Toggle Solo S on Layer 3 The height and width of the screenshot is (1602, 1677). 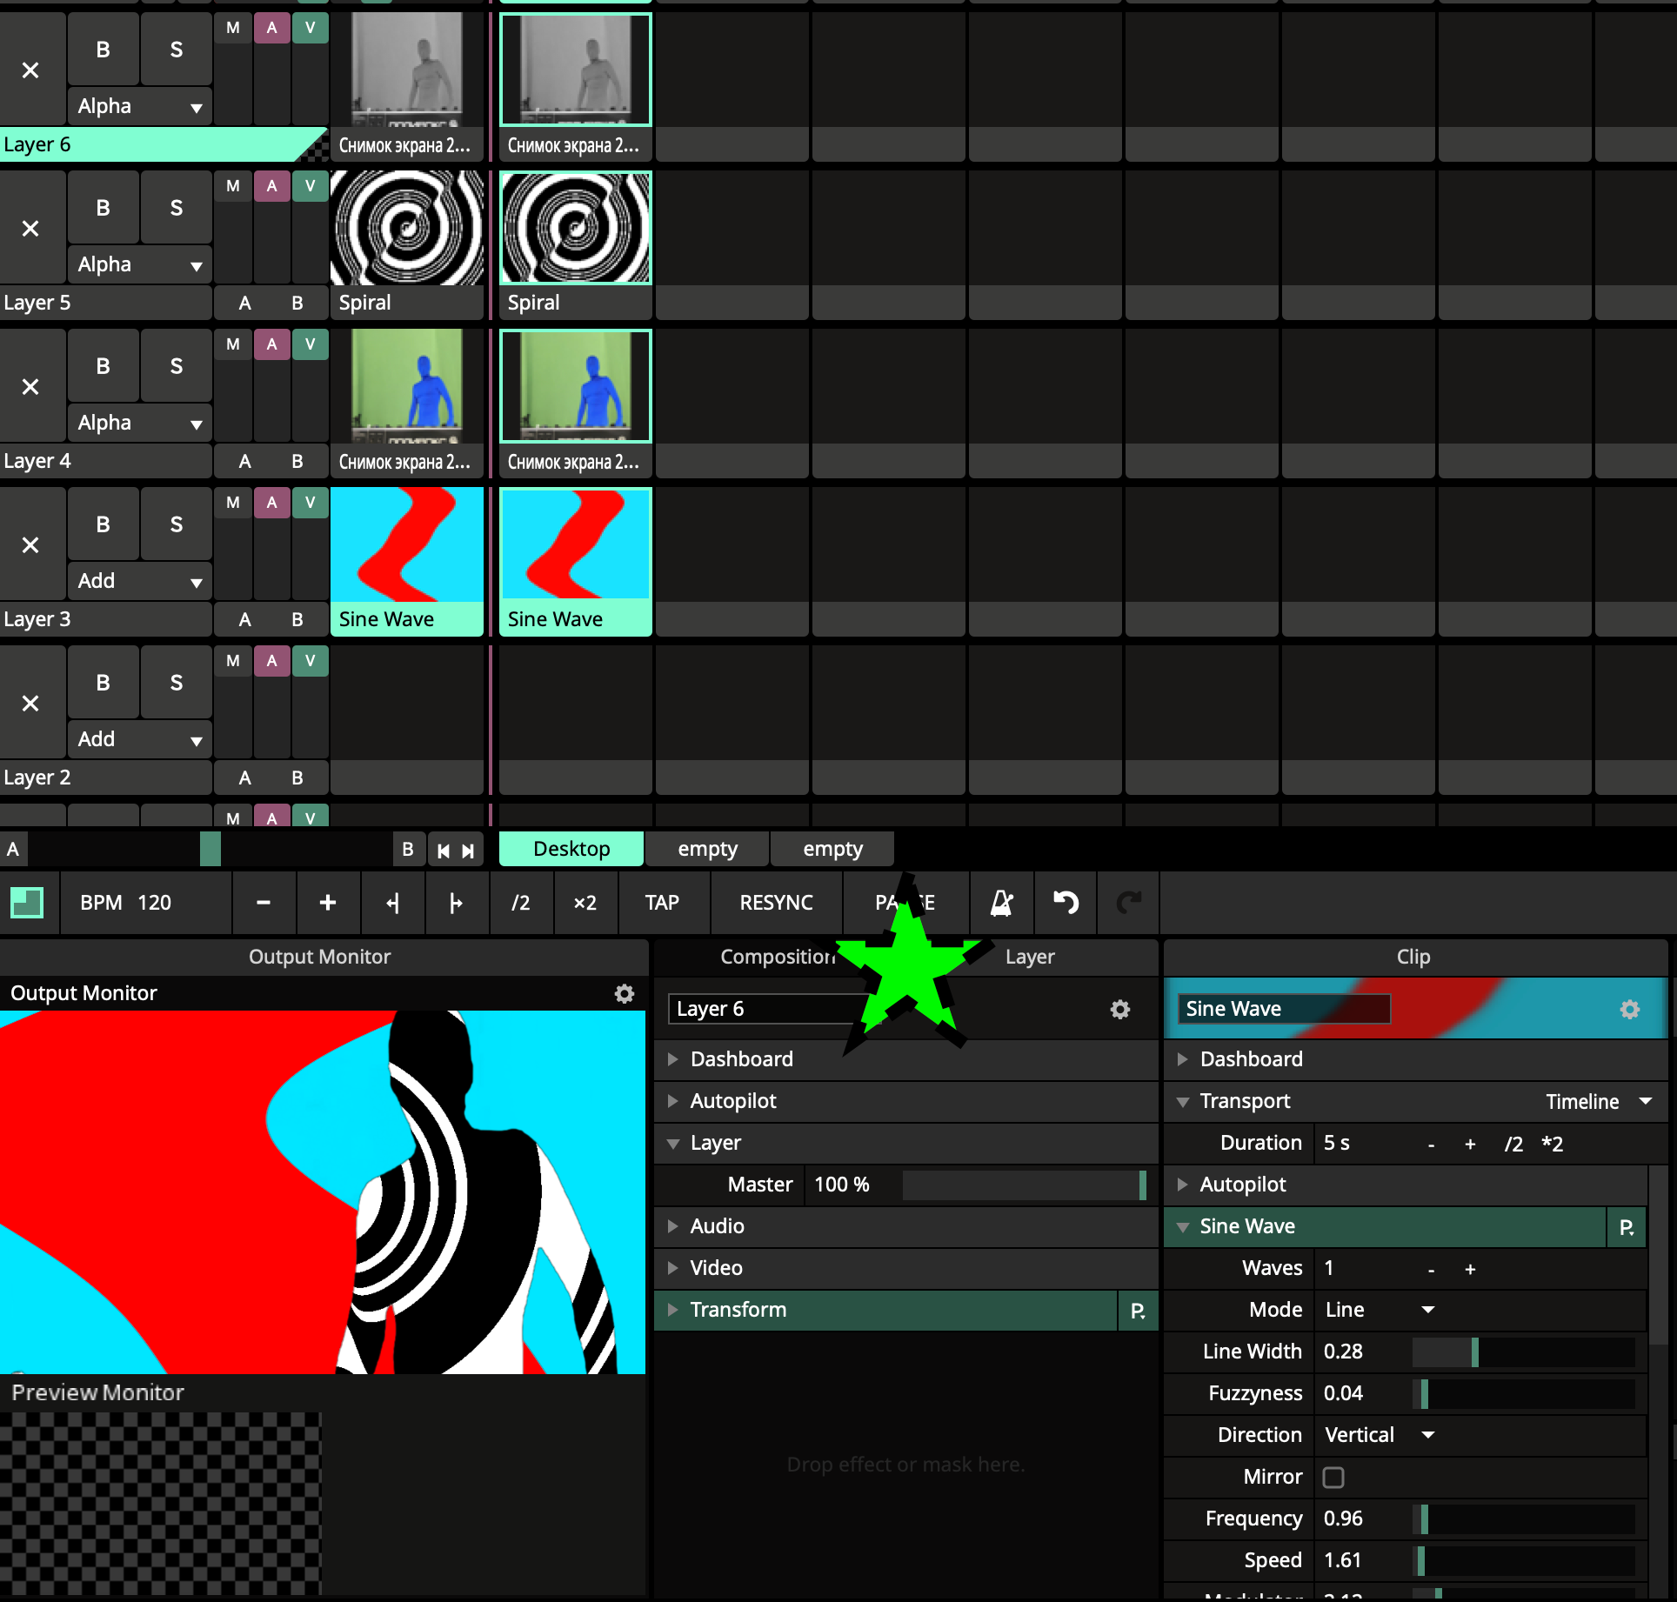176,524
